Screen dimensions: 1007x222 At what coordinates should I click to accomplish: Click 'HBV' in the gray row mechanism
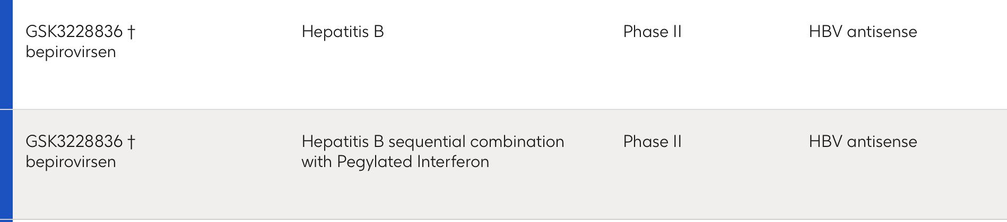click(x=825, y=142)
